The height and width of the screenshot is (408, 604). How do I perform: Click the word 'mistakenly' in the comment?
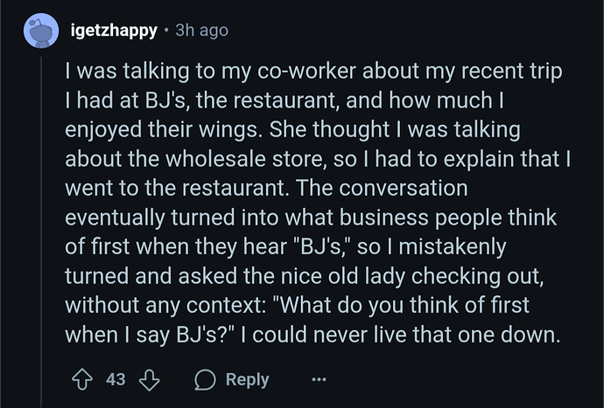coord(453,247)
